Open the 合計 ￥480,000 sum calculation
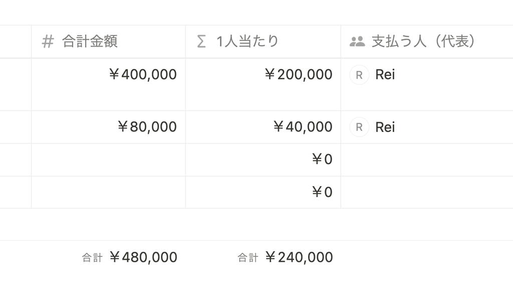This screenshot has width=513, height=305. pyautogui.click(x=130, y=257)
